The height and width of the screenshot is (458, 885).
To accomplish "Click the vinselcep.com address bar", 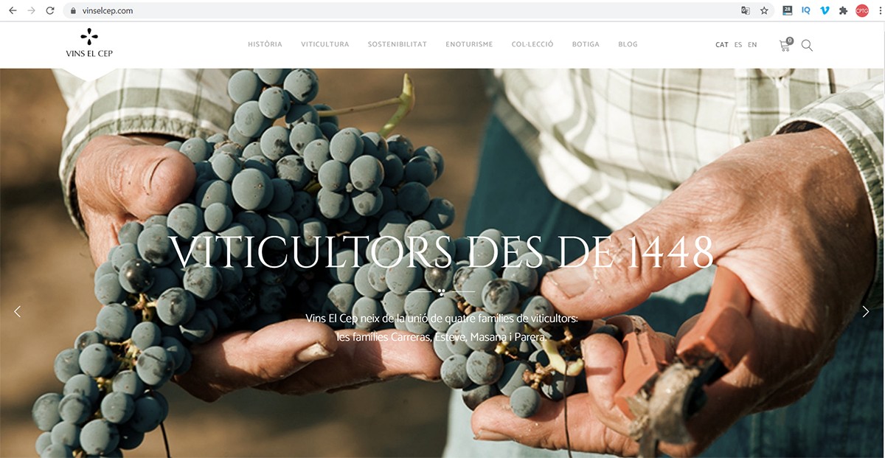I will point(398,10).
